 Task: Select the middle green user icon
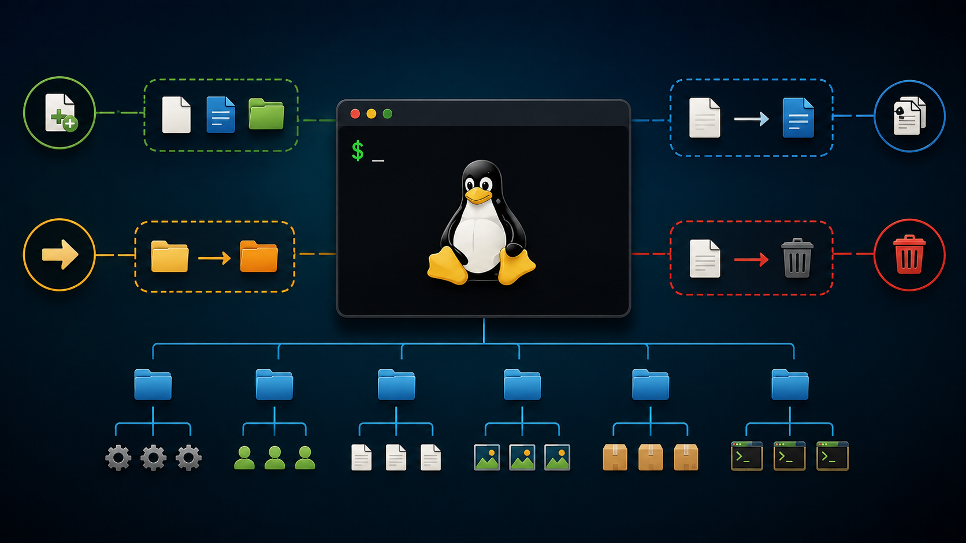pyautogui.click(x=274, y=458)
